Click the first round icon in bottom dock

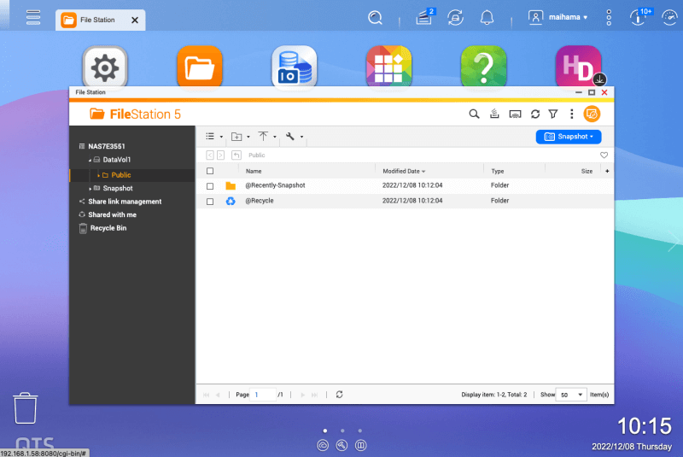(x=323, y=445)
